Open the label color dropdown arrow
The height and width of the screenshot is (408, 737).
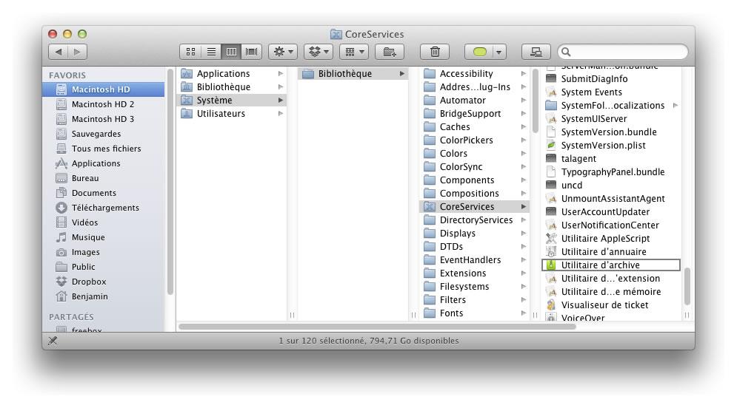(x=498, y=52)
